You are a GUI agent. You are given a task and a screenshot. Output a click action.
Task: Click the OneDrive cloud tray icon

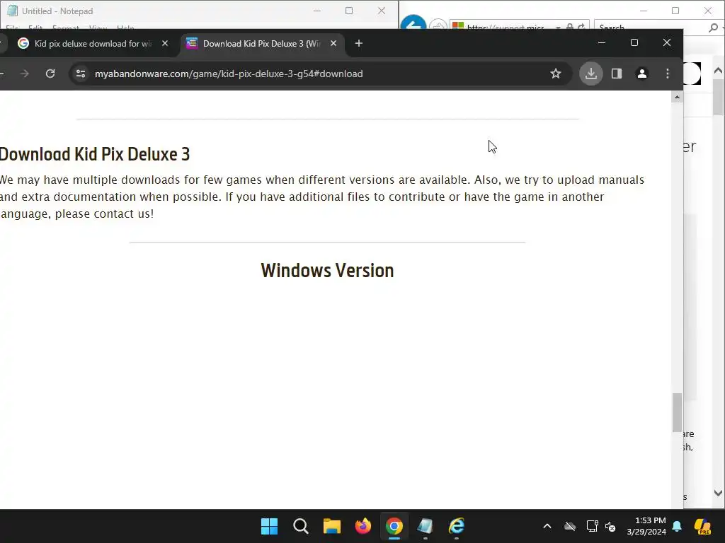point(570,526)
